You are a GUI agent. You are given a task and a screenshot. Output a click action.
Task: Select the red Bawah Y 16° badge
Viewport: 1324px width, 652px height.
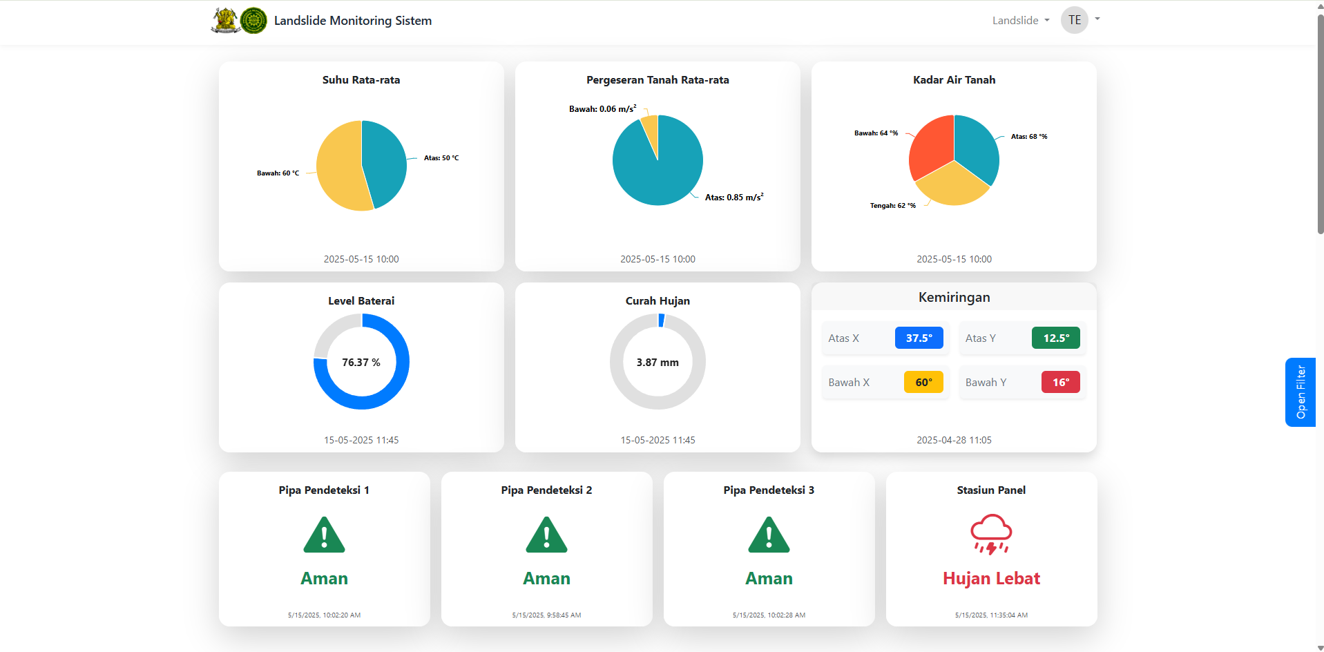[1060, 382]
